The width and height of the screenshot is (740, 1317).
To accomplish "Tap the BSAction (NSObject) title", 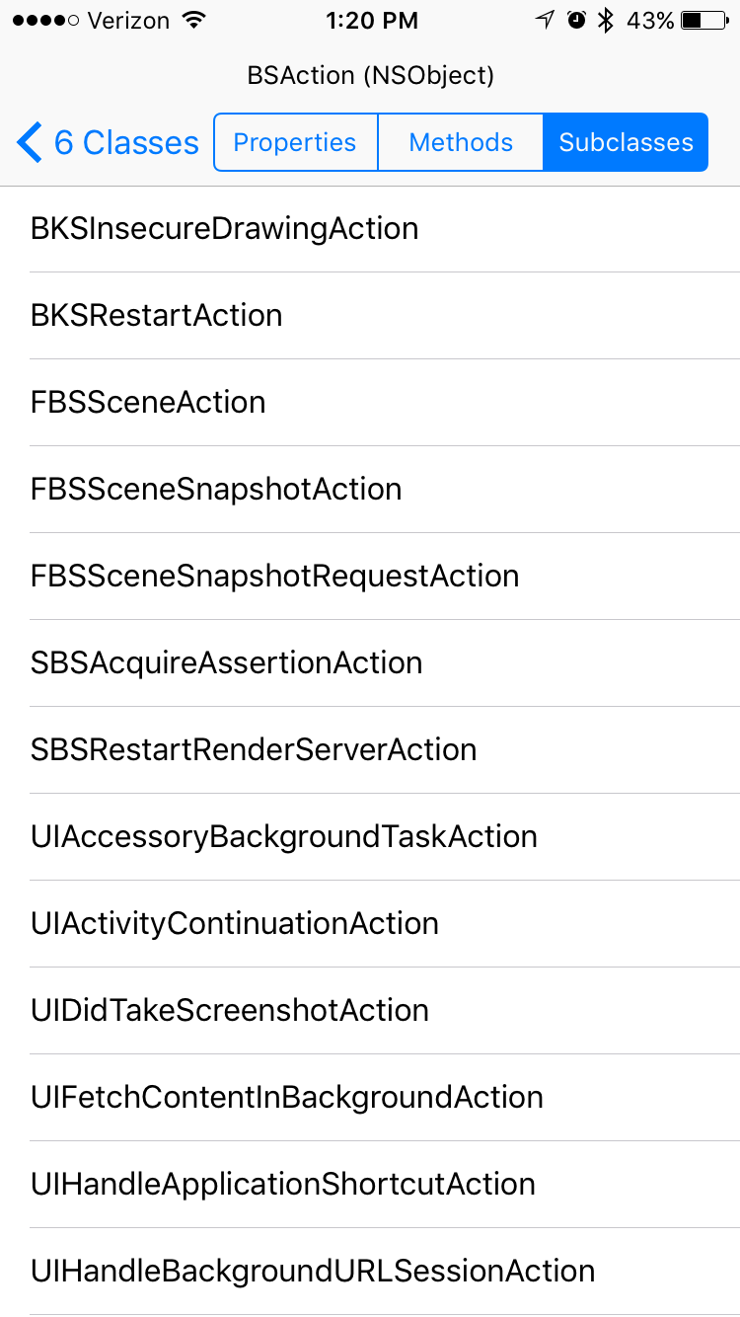I will [370, 75].
